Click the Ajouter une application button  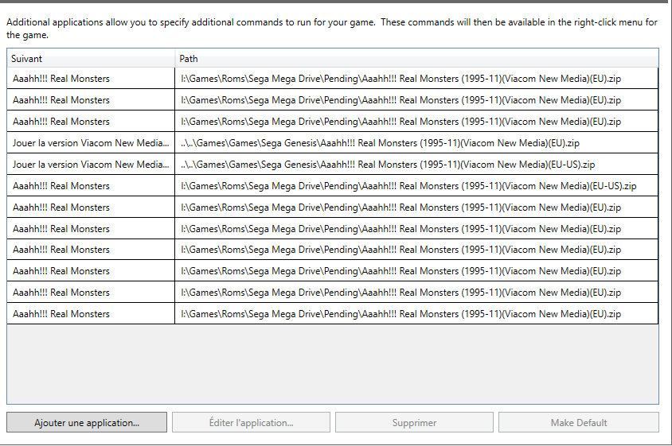point(87,422)
